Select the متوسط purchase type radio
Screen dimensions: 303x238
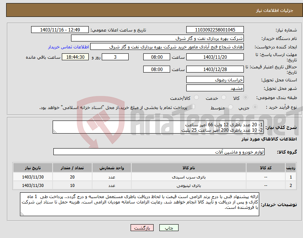point(230,107)
